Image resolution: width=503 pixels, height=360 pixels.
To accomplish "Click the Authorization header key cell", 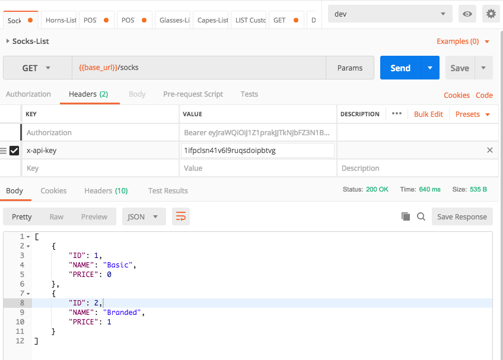I will [x=100, y=132].
